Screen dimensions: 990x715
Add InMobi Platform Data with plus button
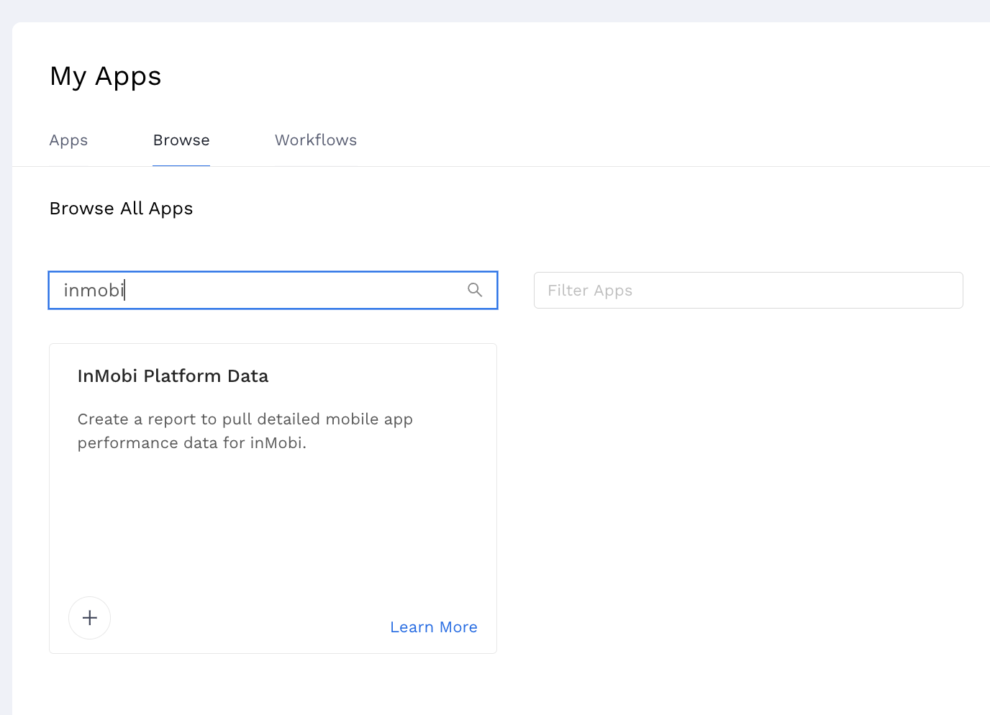coord(90,618)
